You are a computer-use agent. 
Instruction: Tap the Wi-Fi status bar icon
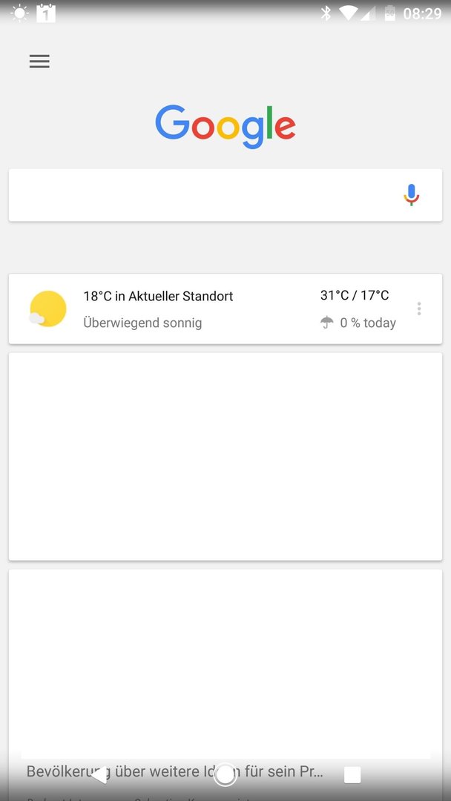(349, 13)
